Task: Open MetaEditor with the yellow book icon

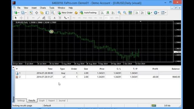Action: pyautogui.click(x=76, y=13)
